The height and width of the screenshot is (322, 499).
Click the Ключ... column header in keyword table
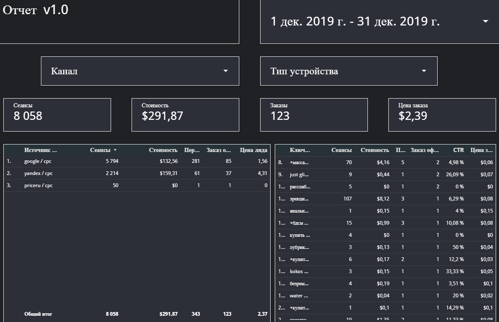click(x=299, y=150)
